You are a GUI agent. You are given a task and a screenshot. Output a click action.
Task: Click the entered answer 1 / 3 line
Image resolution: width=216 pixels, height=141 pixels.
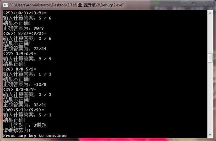pos(27,74)
